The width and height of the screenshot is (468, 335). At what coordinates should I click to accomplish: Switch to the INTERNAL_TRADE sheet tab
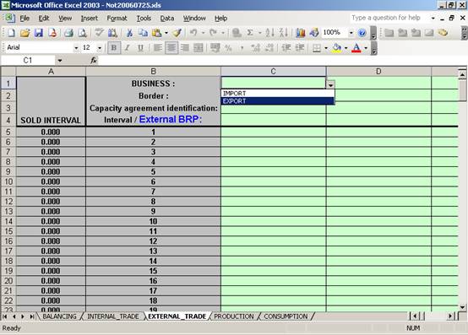point(113,316)
